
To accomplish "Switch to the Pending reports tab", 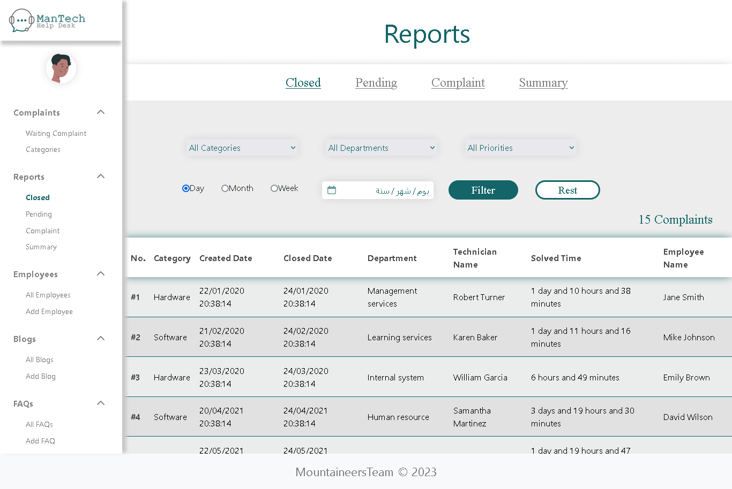I will click(376, 83).
